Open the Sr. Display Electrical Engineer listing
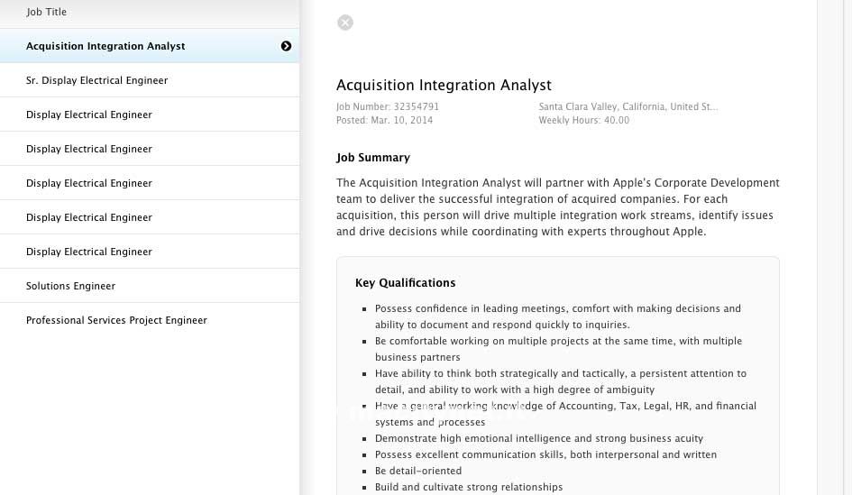 pyautogui.click(x=96, y=80)
